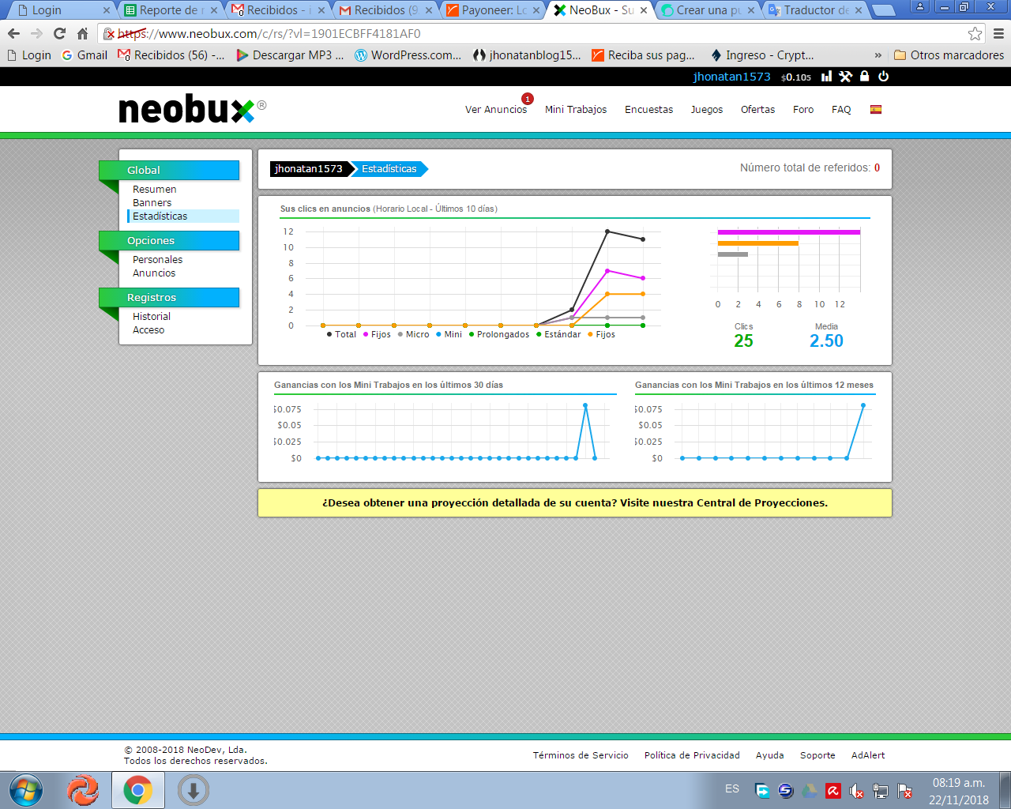1011x809 pixels.
Task: Switch to the first Login tab
Action: click(62, 10)
